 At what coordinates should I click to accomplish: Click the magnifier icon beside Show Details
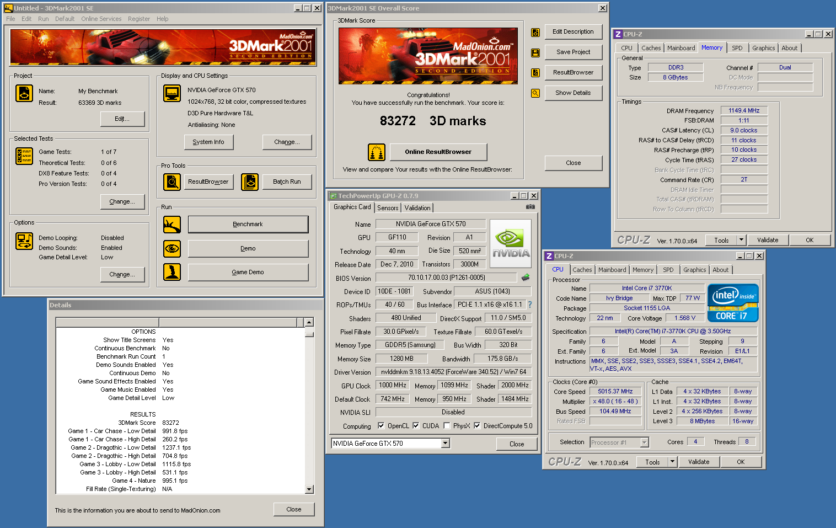click(x=535, y=93)
